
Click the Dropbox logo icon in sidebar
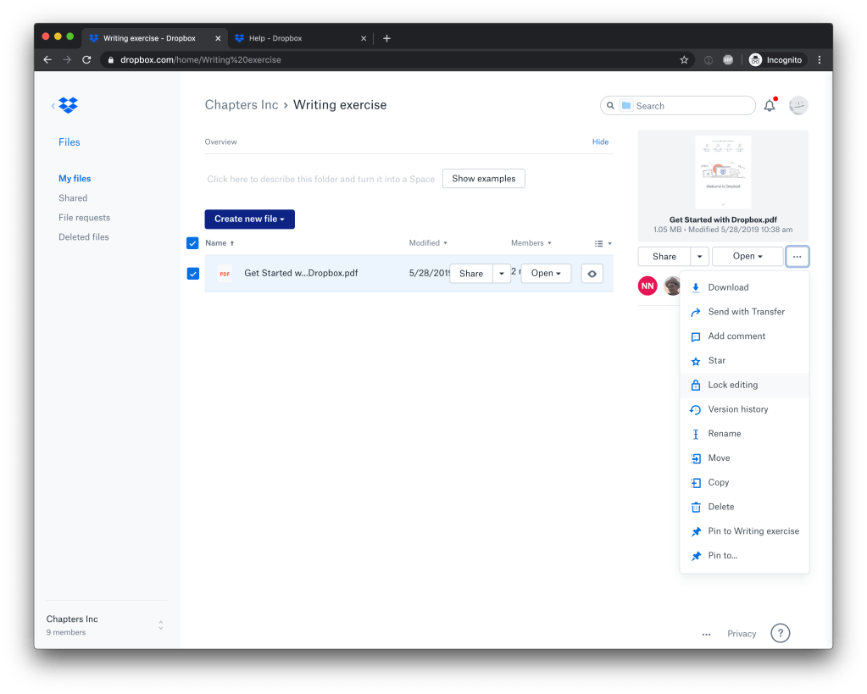pyautogui.click(x=69, y=105)
